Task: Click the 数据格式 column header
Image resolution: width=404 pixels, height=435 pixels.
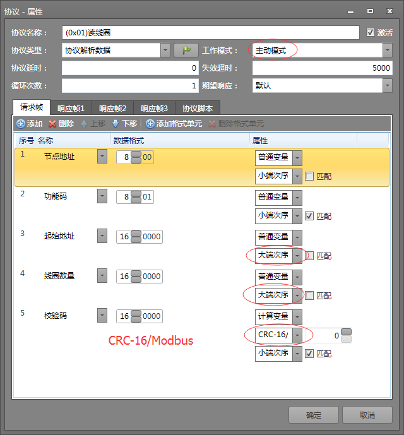Action: (x=181, y=140)
